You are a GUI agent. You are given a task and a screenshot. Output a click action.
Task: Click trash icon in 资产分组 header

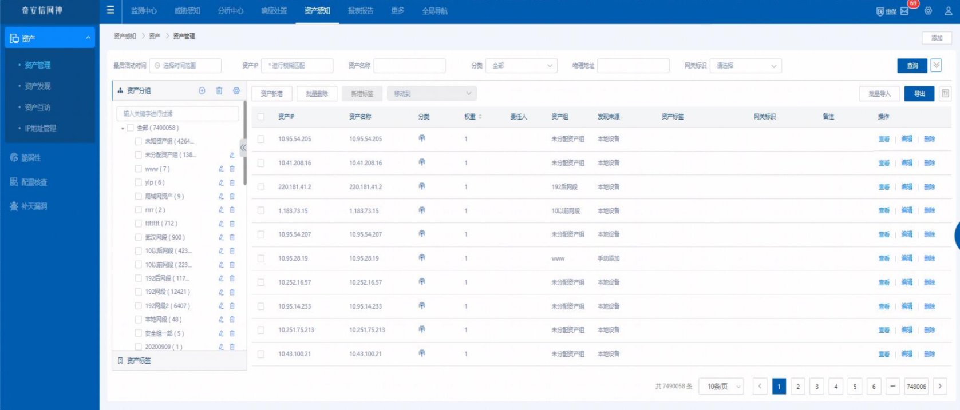tap(219, 91)
